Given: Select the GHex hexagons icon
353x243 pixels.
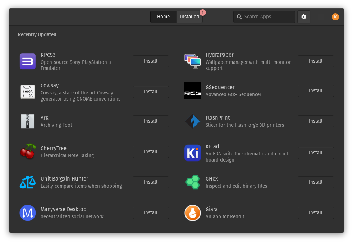Looking at the screenshot, I should pyautogui.click(x=192, y=182).
